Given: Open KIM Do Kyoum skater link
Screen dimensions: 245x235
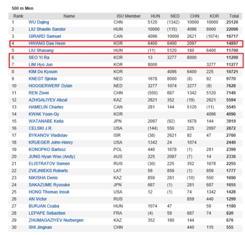Looking at the screenshot, I should pyautogui.click(x=43, y=72).
